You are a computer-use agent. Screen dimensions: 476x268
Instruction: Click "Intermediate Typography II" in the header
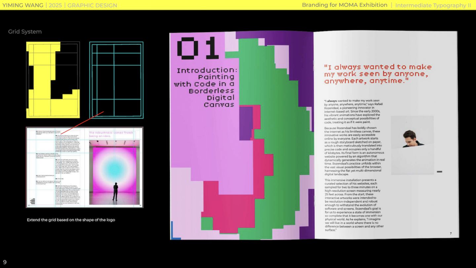433,5
